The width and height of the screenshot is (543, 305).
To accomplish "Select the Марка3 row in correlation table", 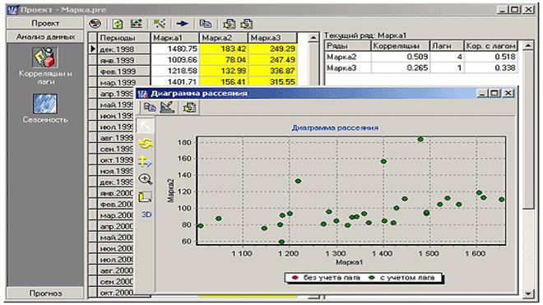I will 421,67.
